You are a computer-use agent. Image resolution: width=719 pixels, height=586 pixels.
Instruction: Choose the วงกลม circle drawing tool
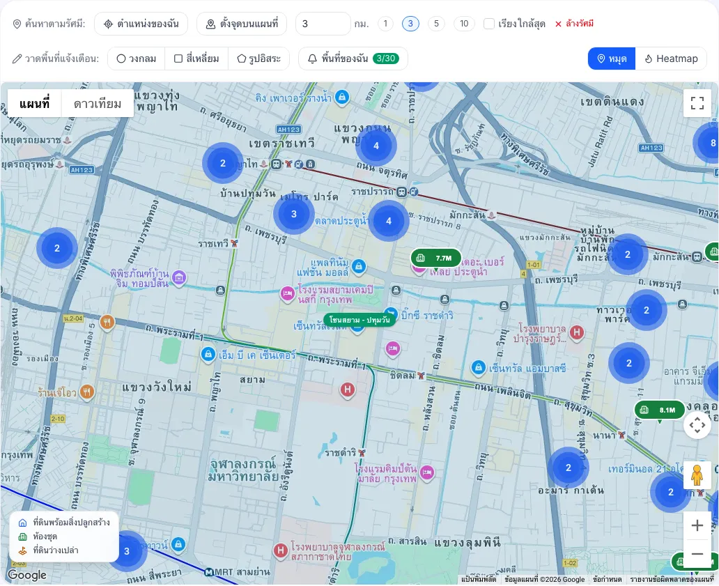click(x=136, y=59)
